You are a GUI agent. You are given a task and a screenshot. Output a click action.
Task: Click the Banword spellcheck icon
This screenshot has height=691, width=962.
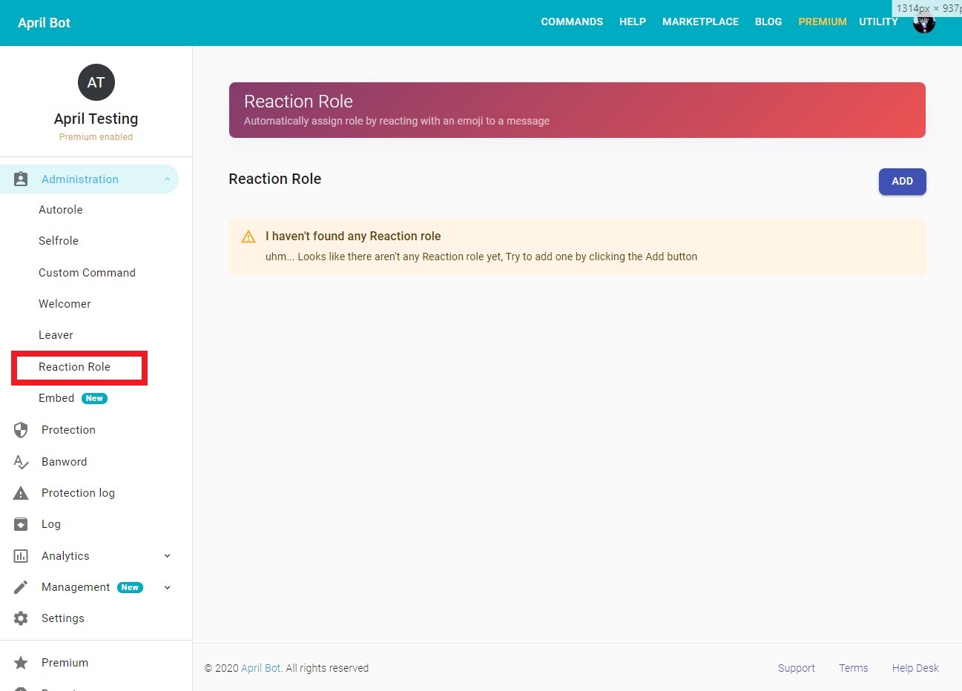point(21,462)
